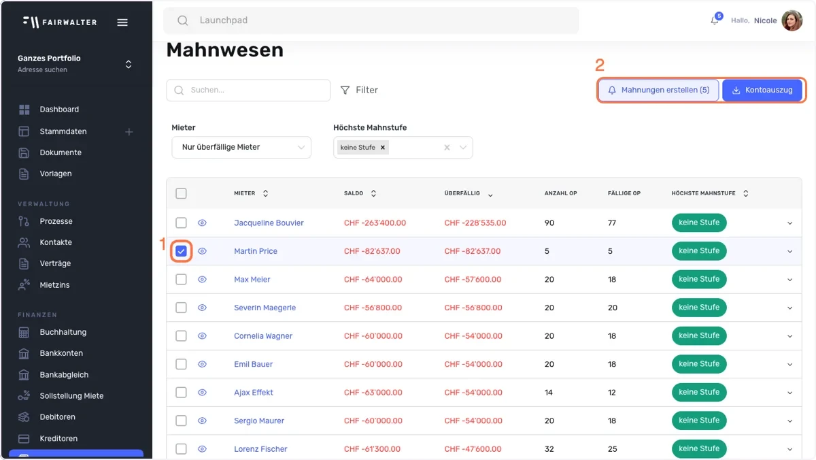Expand the Ganzes Portfolio selector
This screenshot has height=460, width=816.
(129, 65)
